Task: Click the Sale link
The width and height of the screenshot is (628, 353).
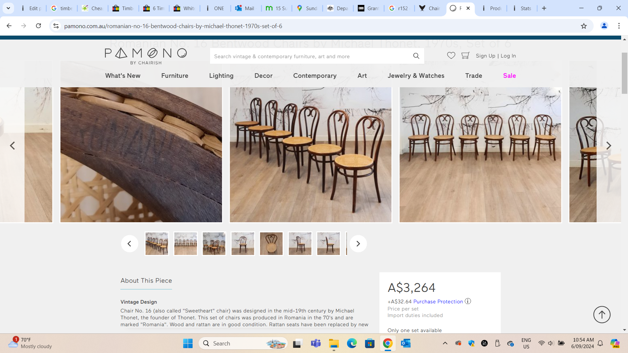Action: click(509, 76)
